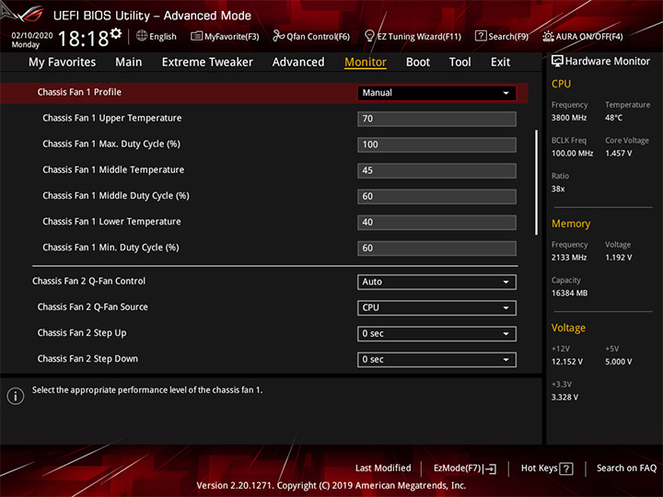Click the 16384 MB capacity value
The width and height of the screenshot is (663, 497).
click(570, 293)
